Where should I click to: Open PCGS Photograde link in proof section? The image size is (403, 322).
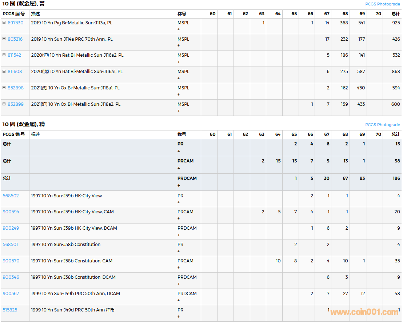(x=382, y=125)
